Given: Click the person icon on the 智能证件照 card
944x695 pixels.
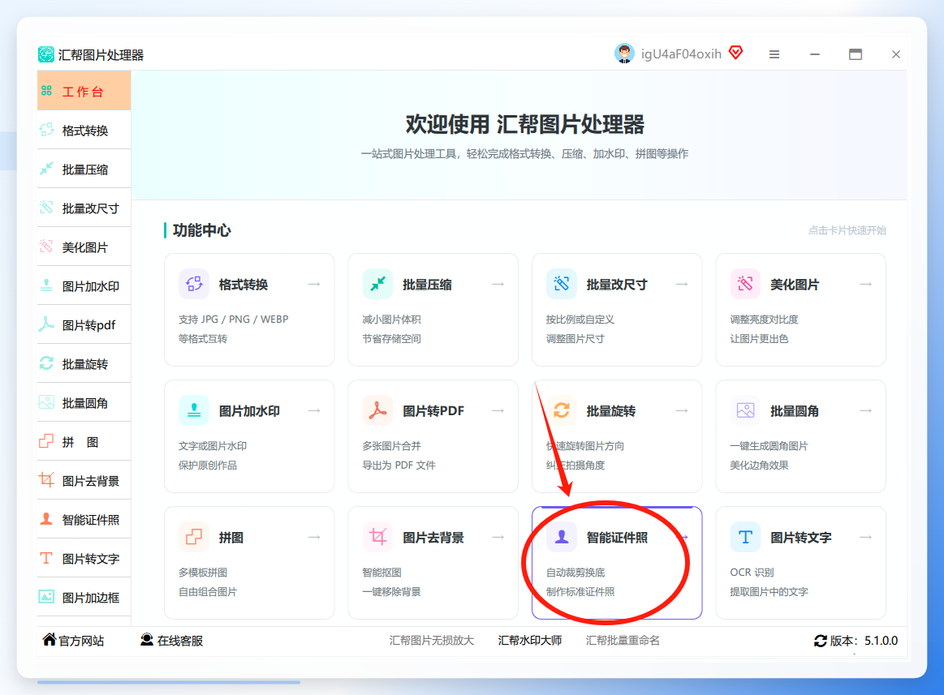Looking at the screenshot, I should coord(561,537).
